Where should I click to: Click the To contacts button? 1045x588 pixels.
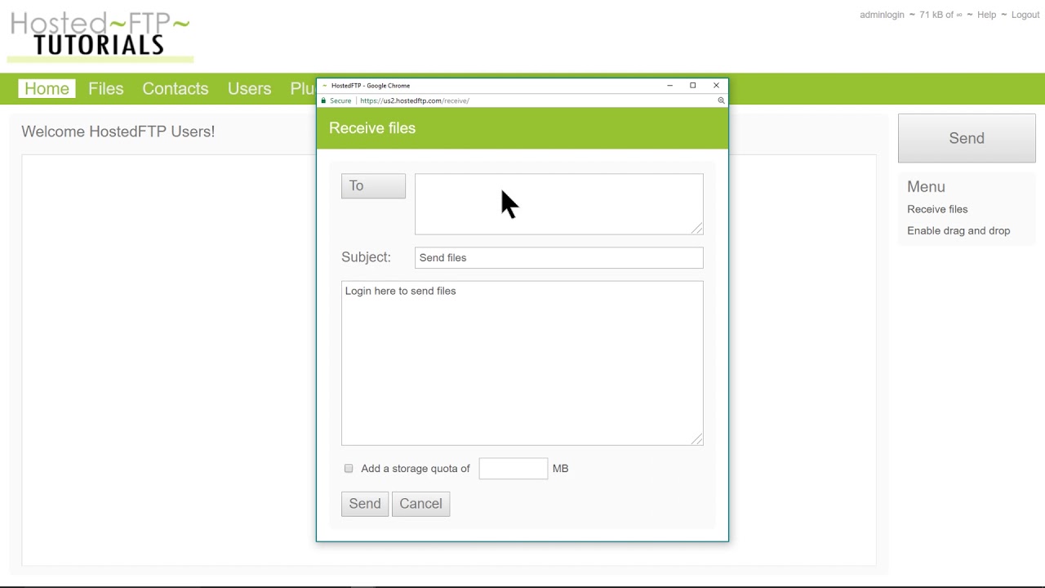[x=373, y=186]
